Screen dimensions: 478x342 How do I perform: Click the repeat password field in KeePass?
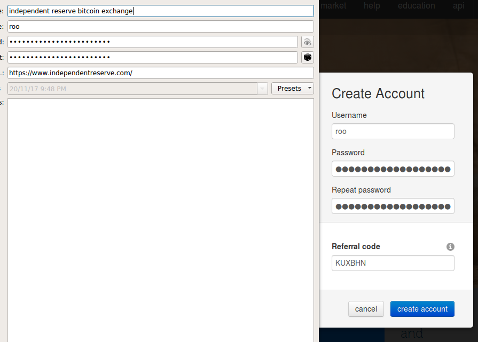click(x=153, y=57)
